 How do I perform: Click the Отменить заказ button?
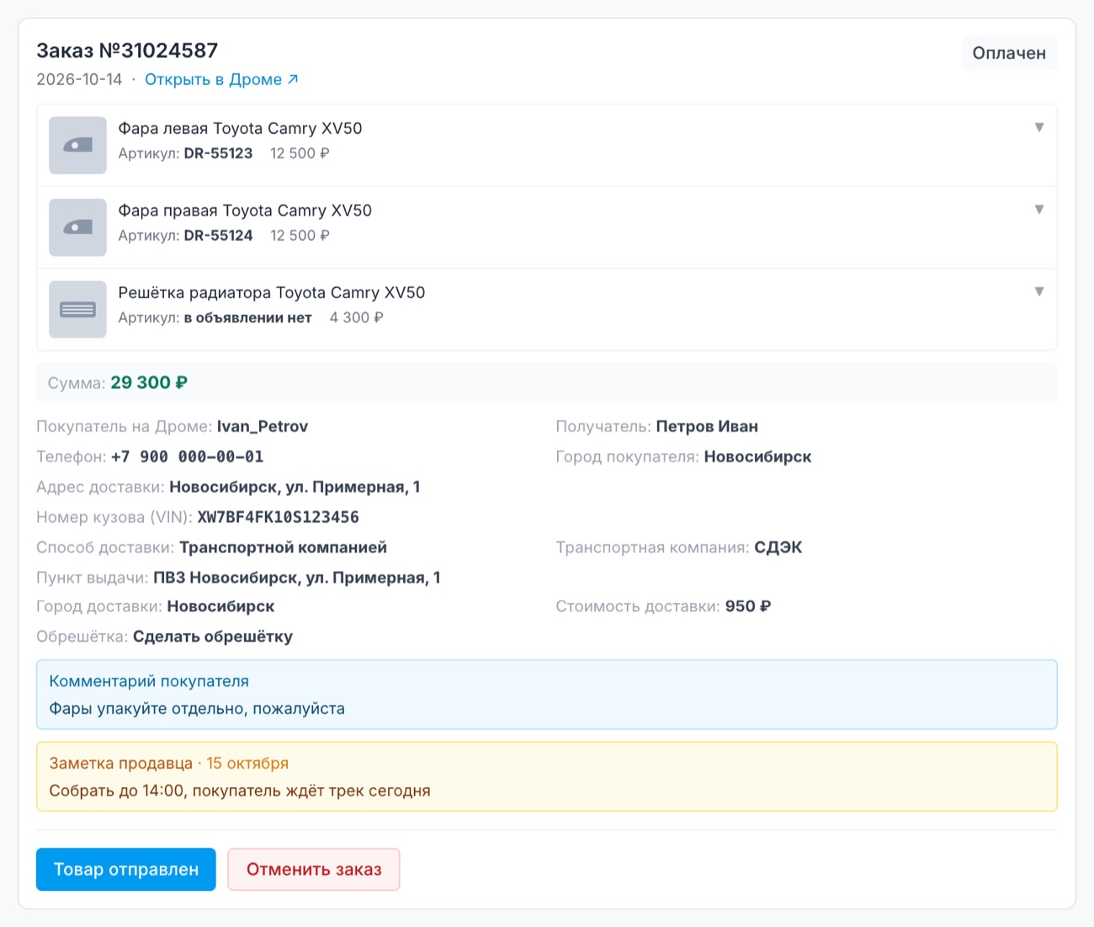314,869
